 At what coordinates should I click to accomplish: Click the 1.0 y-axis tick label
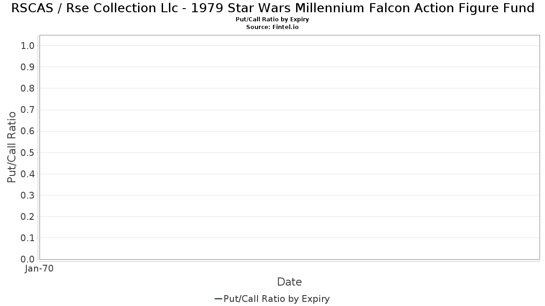coord(28,46)
